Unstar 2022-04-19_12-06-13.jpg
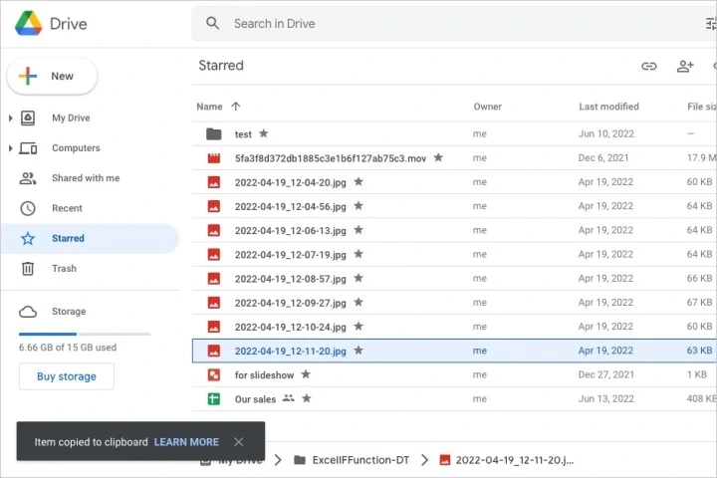Screen dimensions: 717x478 358,230
